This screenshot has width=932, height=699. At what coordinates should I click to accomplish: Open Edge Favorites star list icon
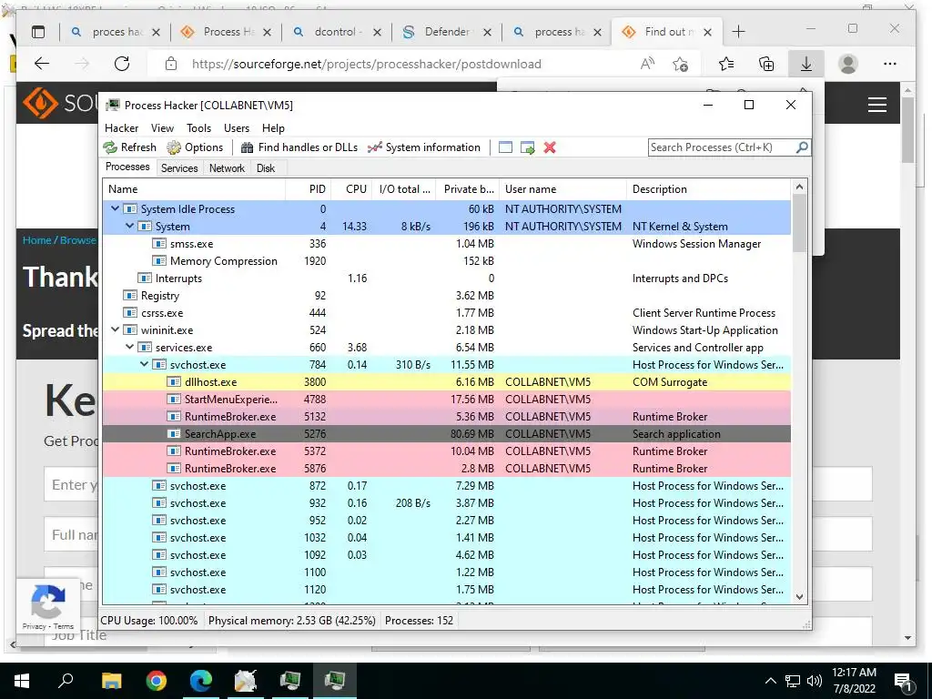click(x=725, y=64)
